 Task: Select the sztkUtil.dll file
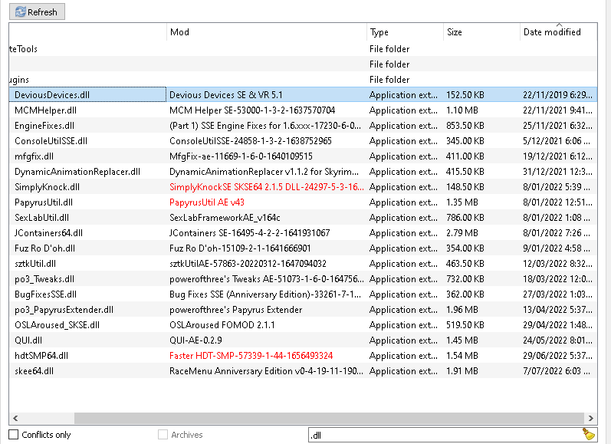35,264
